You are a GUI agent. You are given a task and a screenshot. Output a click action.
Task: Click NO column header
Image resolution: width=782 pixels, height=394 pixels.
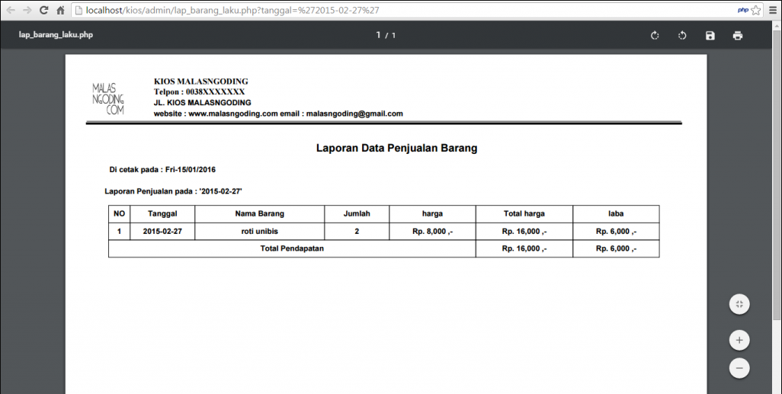[119, 214]
